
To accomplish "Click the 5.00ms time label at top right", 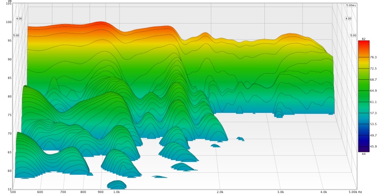I will (351, 5).
